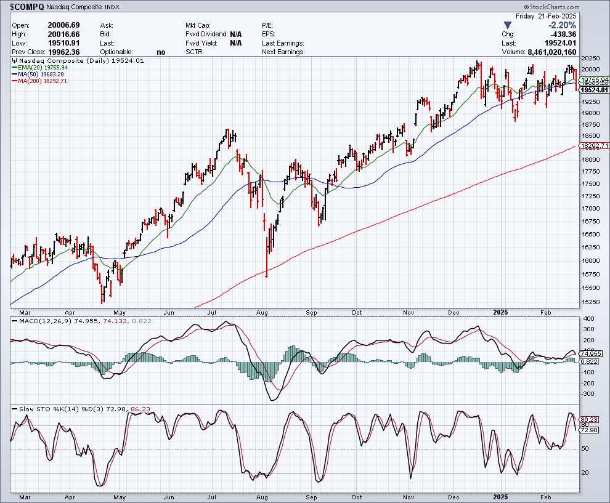Screen dimensions: 610x503
Task: Click the 50 label on the stochastic axis
Action: pyautogui.click(x=585, y=449)
